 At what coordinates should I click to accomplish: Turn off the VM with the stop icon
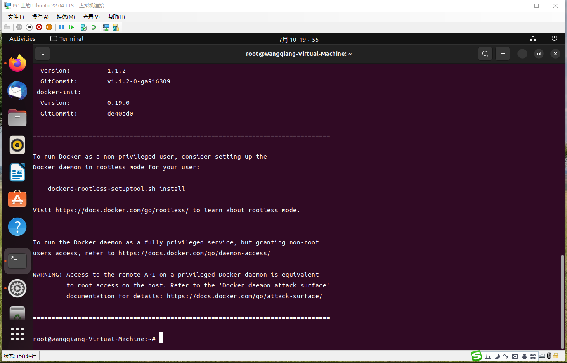click(x=29, y=27)
